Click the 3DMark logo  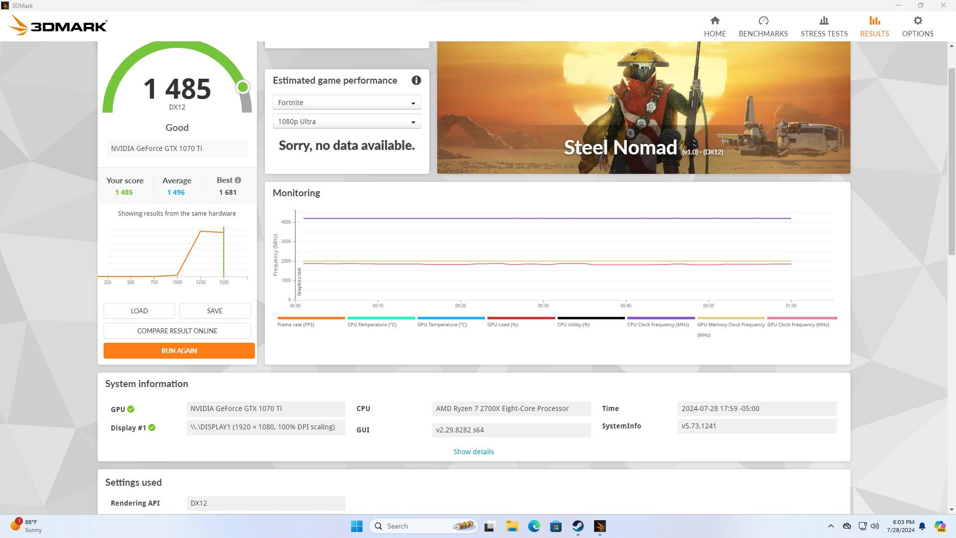pos(58,25)
